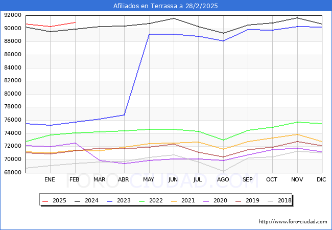Click the red 2025 line's February endpoint
The height and width of the screenshot is (230, 332).
tap(75, 22)
